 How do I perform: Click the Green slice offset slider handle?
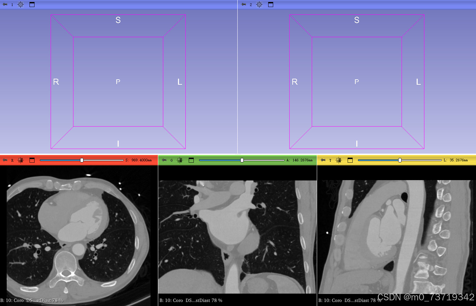pyautogui.click(x=242, y=160)
